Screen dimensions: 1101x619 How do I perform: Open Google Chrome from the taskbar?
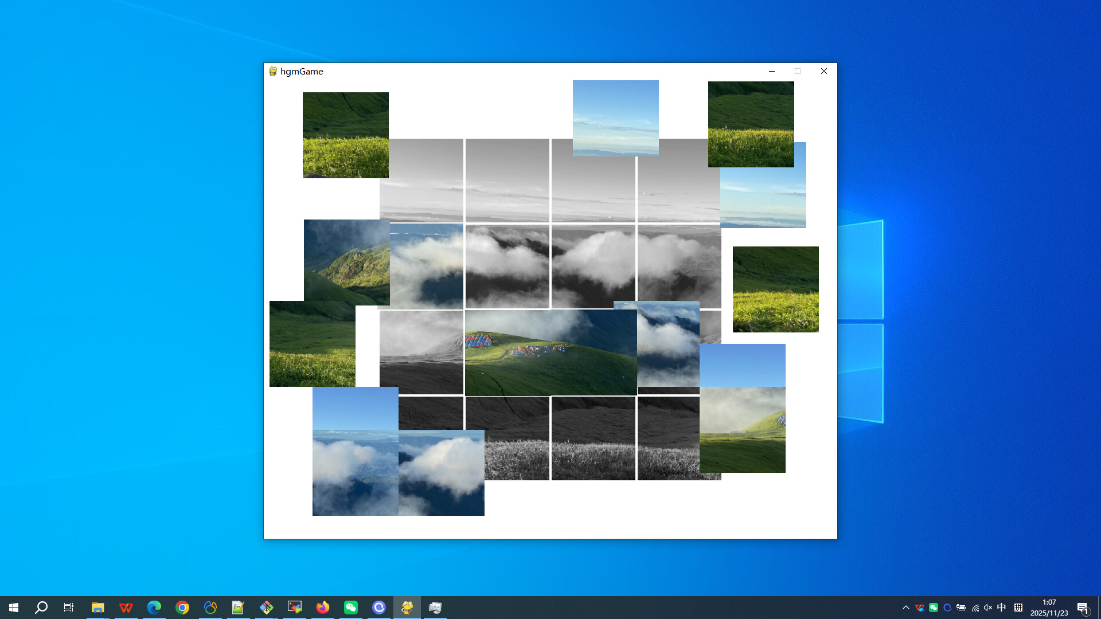[x=182, y=607]
